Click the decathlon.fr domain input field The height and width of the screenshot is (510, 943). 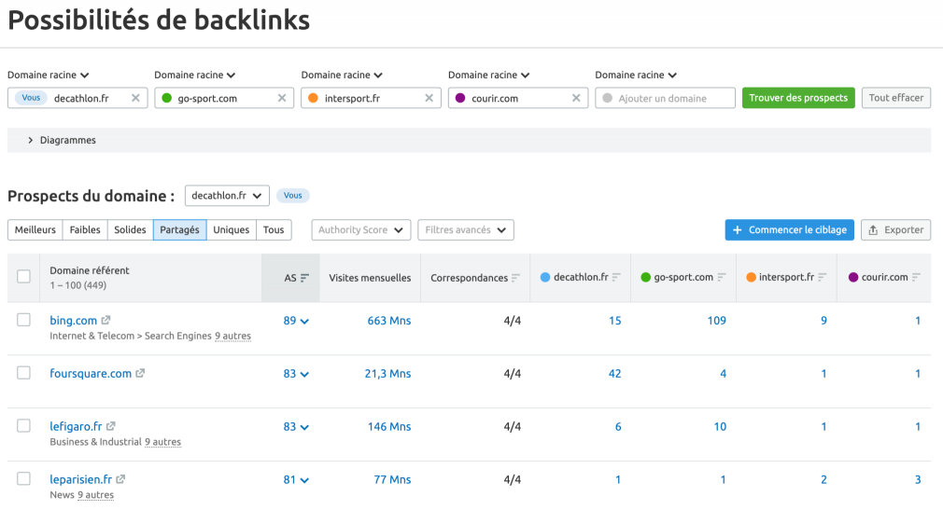pyautogui.click(x=77, y=98)
